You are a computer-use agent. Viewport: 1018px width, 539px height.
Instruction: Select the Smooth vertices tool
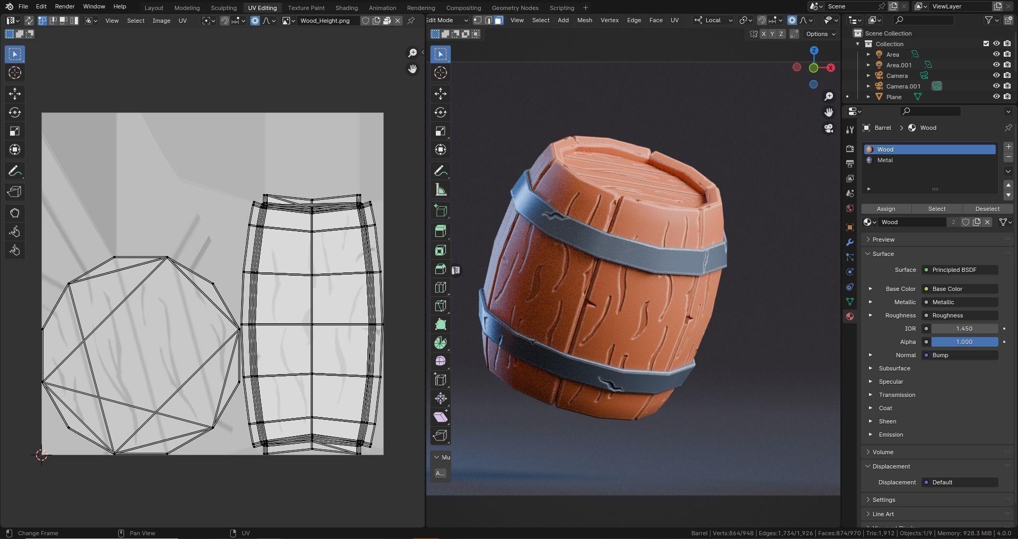pyautogui.click(x=441, y=361)
